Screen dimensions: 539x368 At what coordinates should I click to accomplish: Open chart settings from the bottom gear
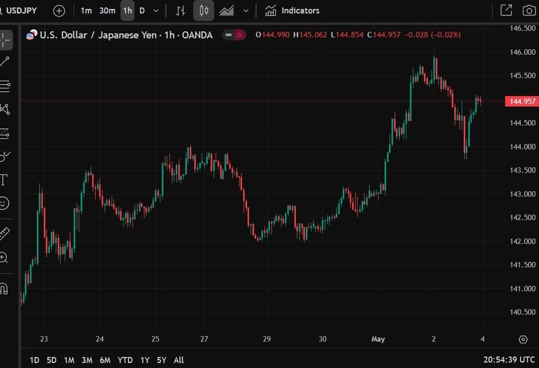coord(523,339)
